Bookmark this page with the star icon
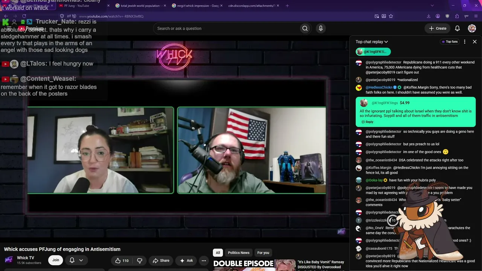Screen dimensions: 482x271 tap(391, 16)
